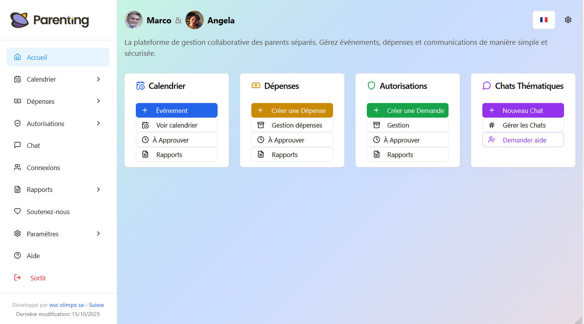Click the hash icon beside Gérer les Chats
This screenshot has width=584, height=324.
492,125
